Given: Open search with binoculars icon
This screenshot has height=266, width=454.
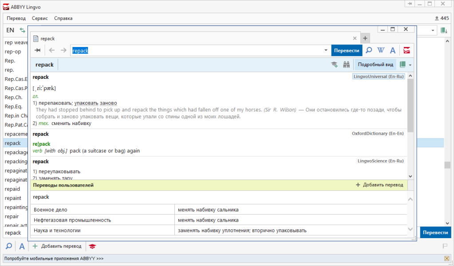Looking at the screenshot, I should [x=346, y=64].
